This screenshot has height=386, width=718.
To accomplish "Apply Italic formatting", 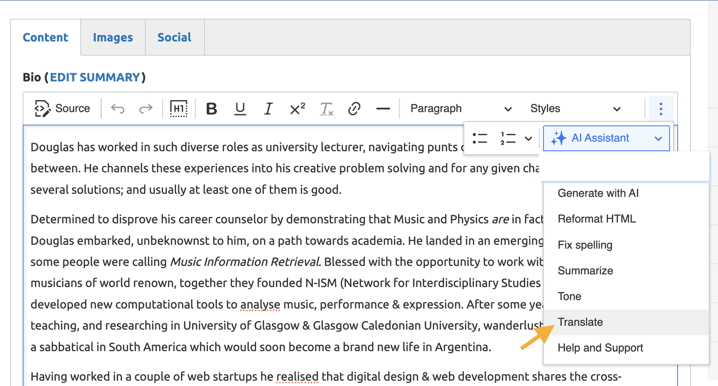I will tap(268, 108).
